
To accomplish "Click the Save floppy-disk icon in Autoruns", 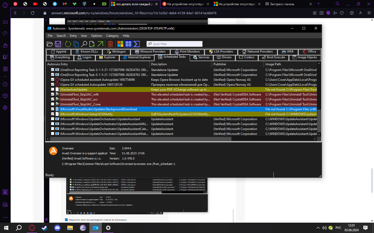I will pos(58,44).
